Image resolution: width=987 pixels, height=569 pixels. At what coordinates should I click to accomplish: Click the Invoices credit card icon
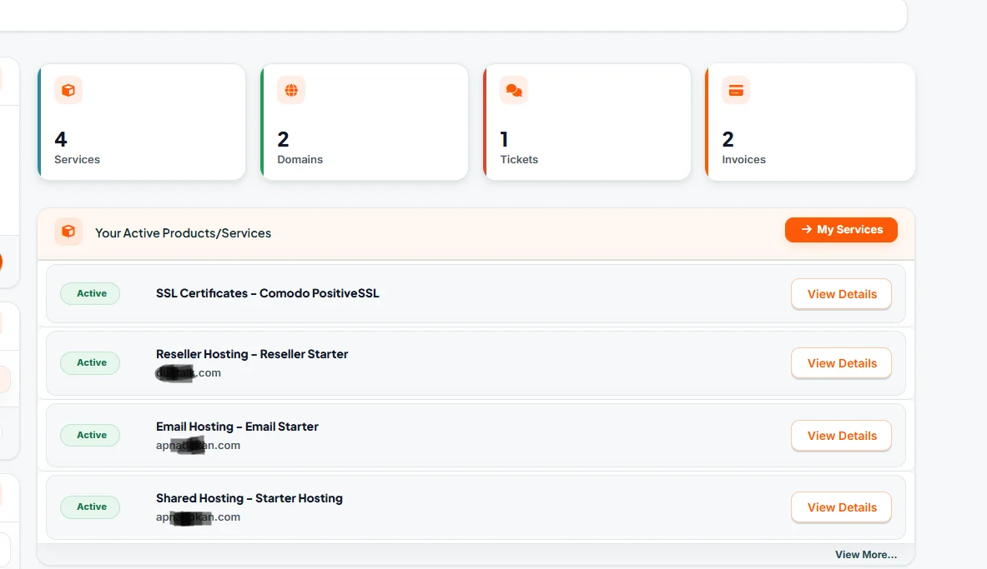pyautogui.click(x=736, y=91)
